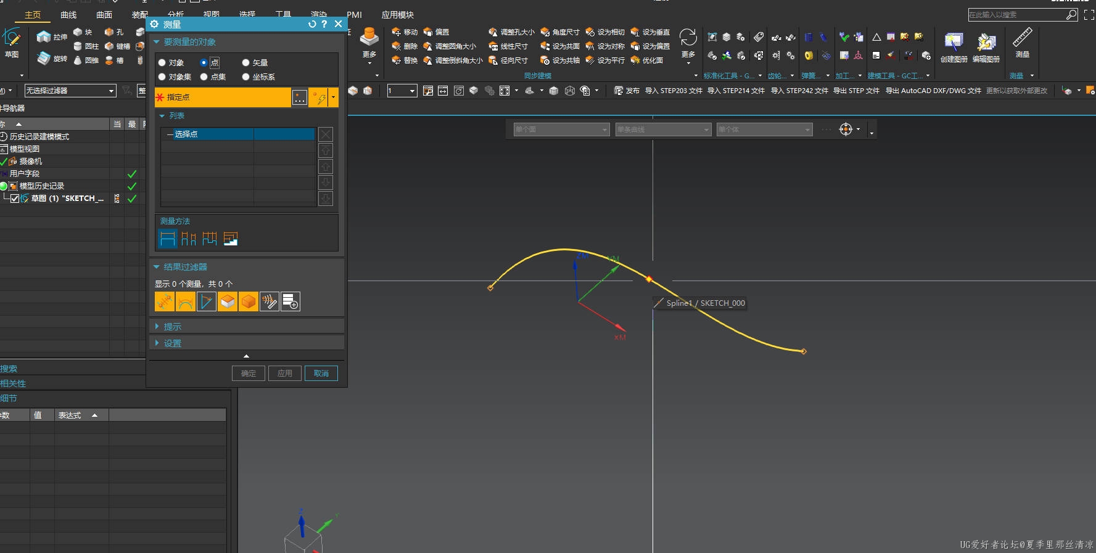
Task: Switch to the 主页 ribbon tab
Action: pos(33,15)
